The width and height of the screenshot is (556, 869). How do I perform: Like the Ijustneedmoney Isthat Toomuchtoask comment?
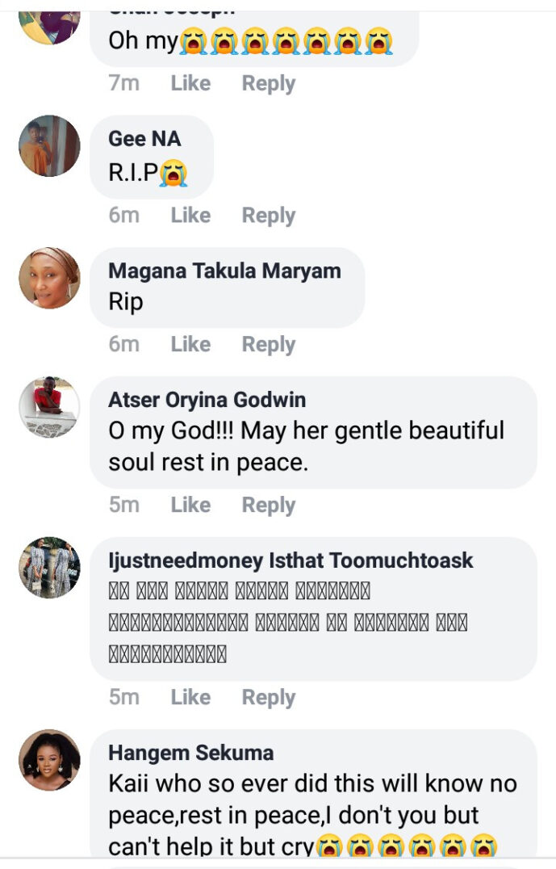pyautogui.click(x=190, y=697)
